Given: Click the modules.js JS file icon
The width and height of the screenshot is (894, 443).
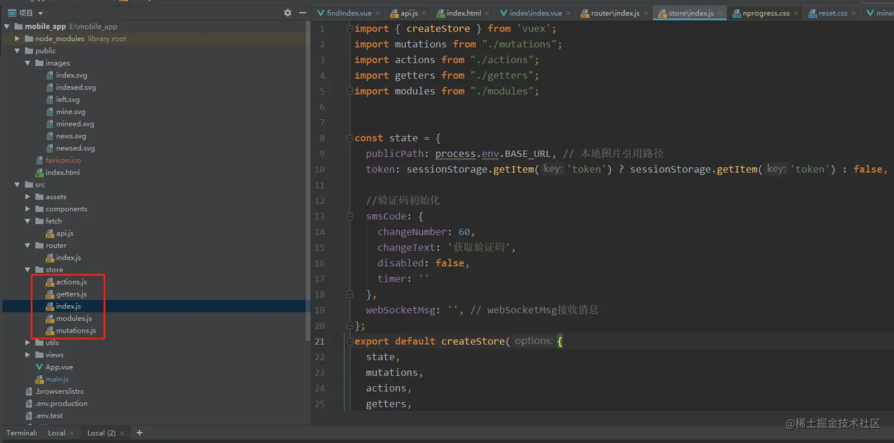Looking at the screenshot, I should [50, 318].
